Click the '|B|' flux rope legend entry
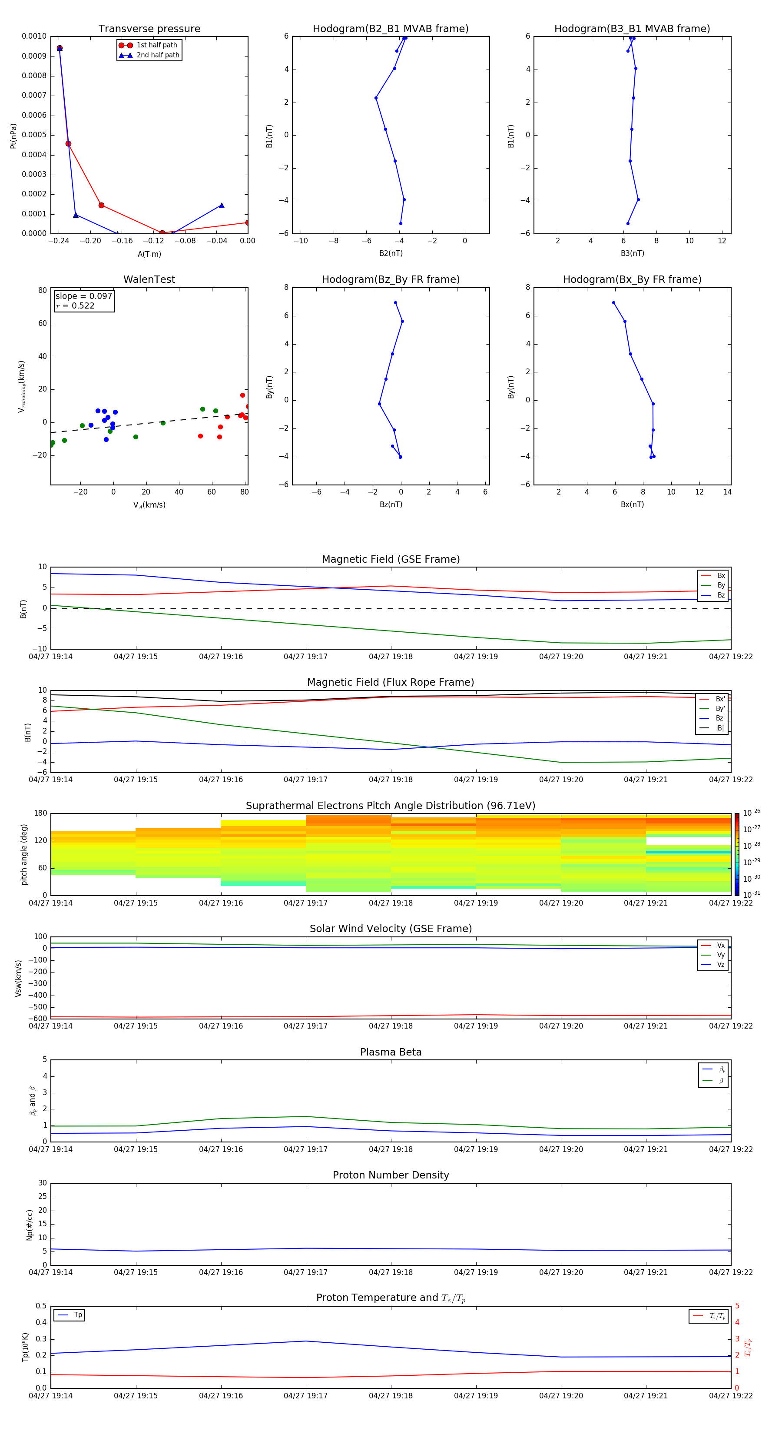This screenshot has width=782, height=1434. click(x=712, y=728)
